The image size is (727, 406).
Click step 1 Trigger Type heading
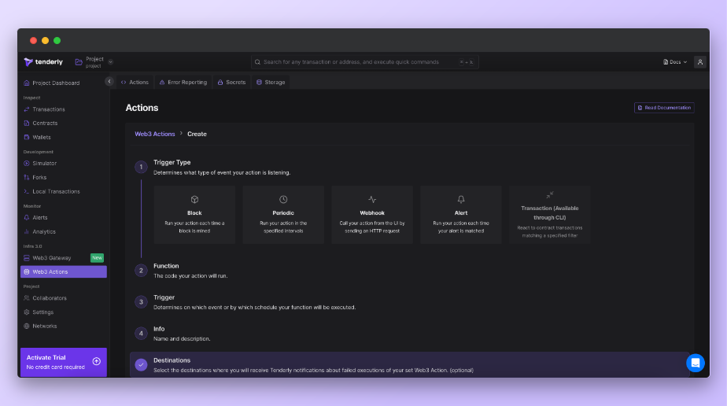pos(172,162)
